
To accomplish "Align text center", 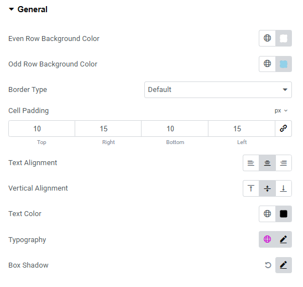I will (x=267, y=163).
